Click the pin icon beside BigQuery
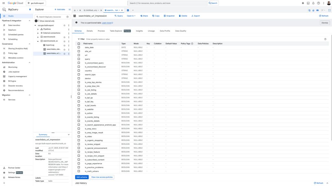Image resolution: width=332 pixels, height=186 pixels. tap(30, 10)
